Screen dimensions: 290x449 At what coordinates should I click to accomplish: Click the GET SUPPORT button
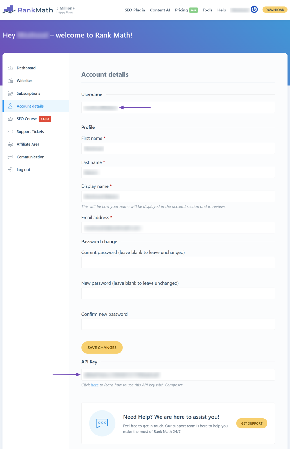click(252, 423)
